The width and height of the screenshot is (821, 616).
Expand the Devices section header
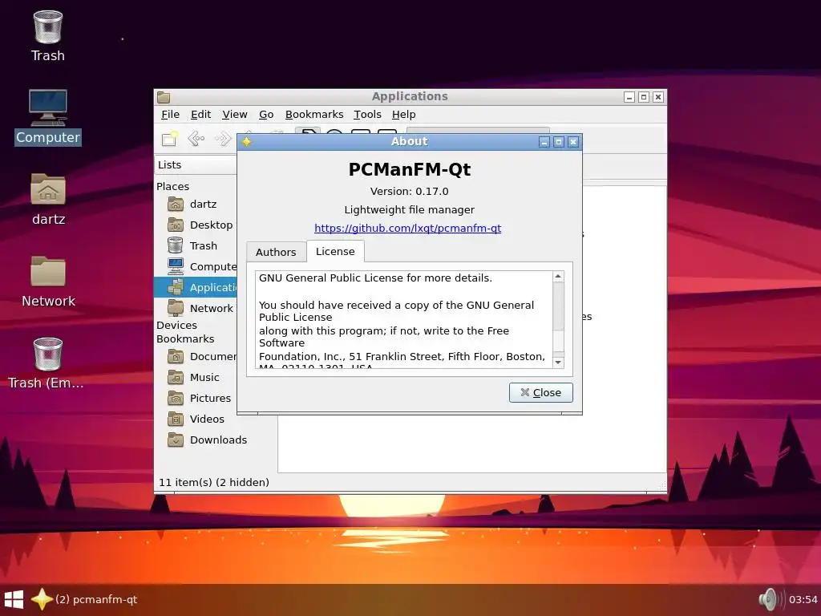pyautogui.click(x=176, y=326)
